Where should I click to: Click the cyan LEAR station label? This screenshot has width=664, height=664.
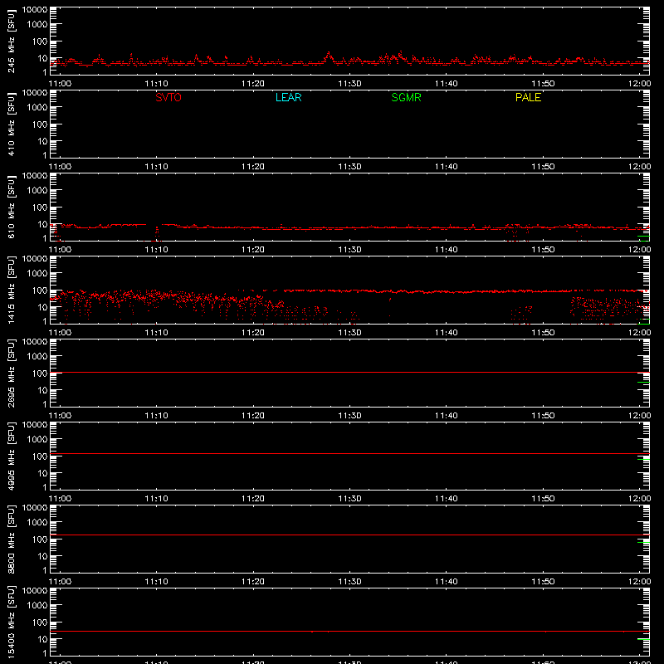[x=288, y=97]
